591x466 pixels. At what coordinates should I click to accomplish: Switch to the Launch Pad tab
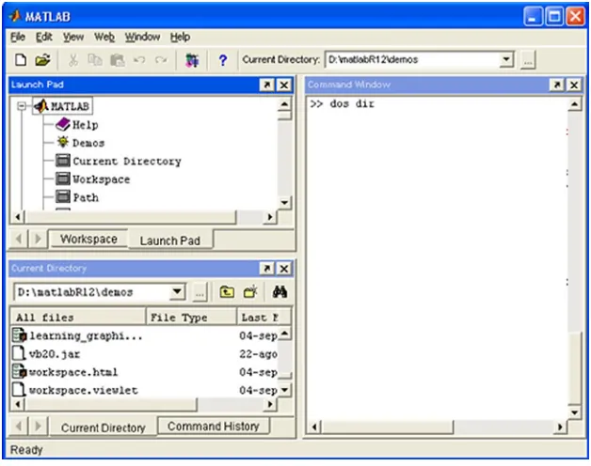(x=170, y=241)
